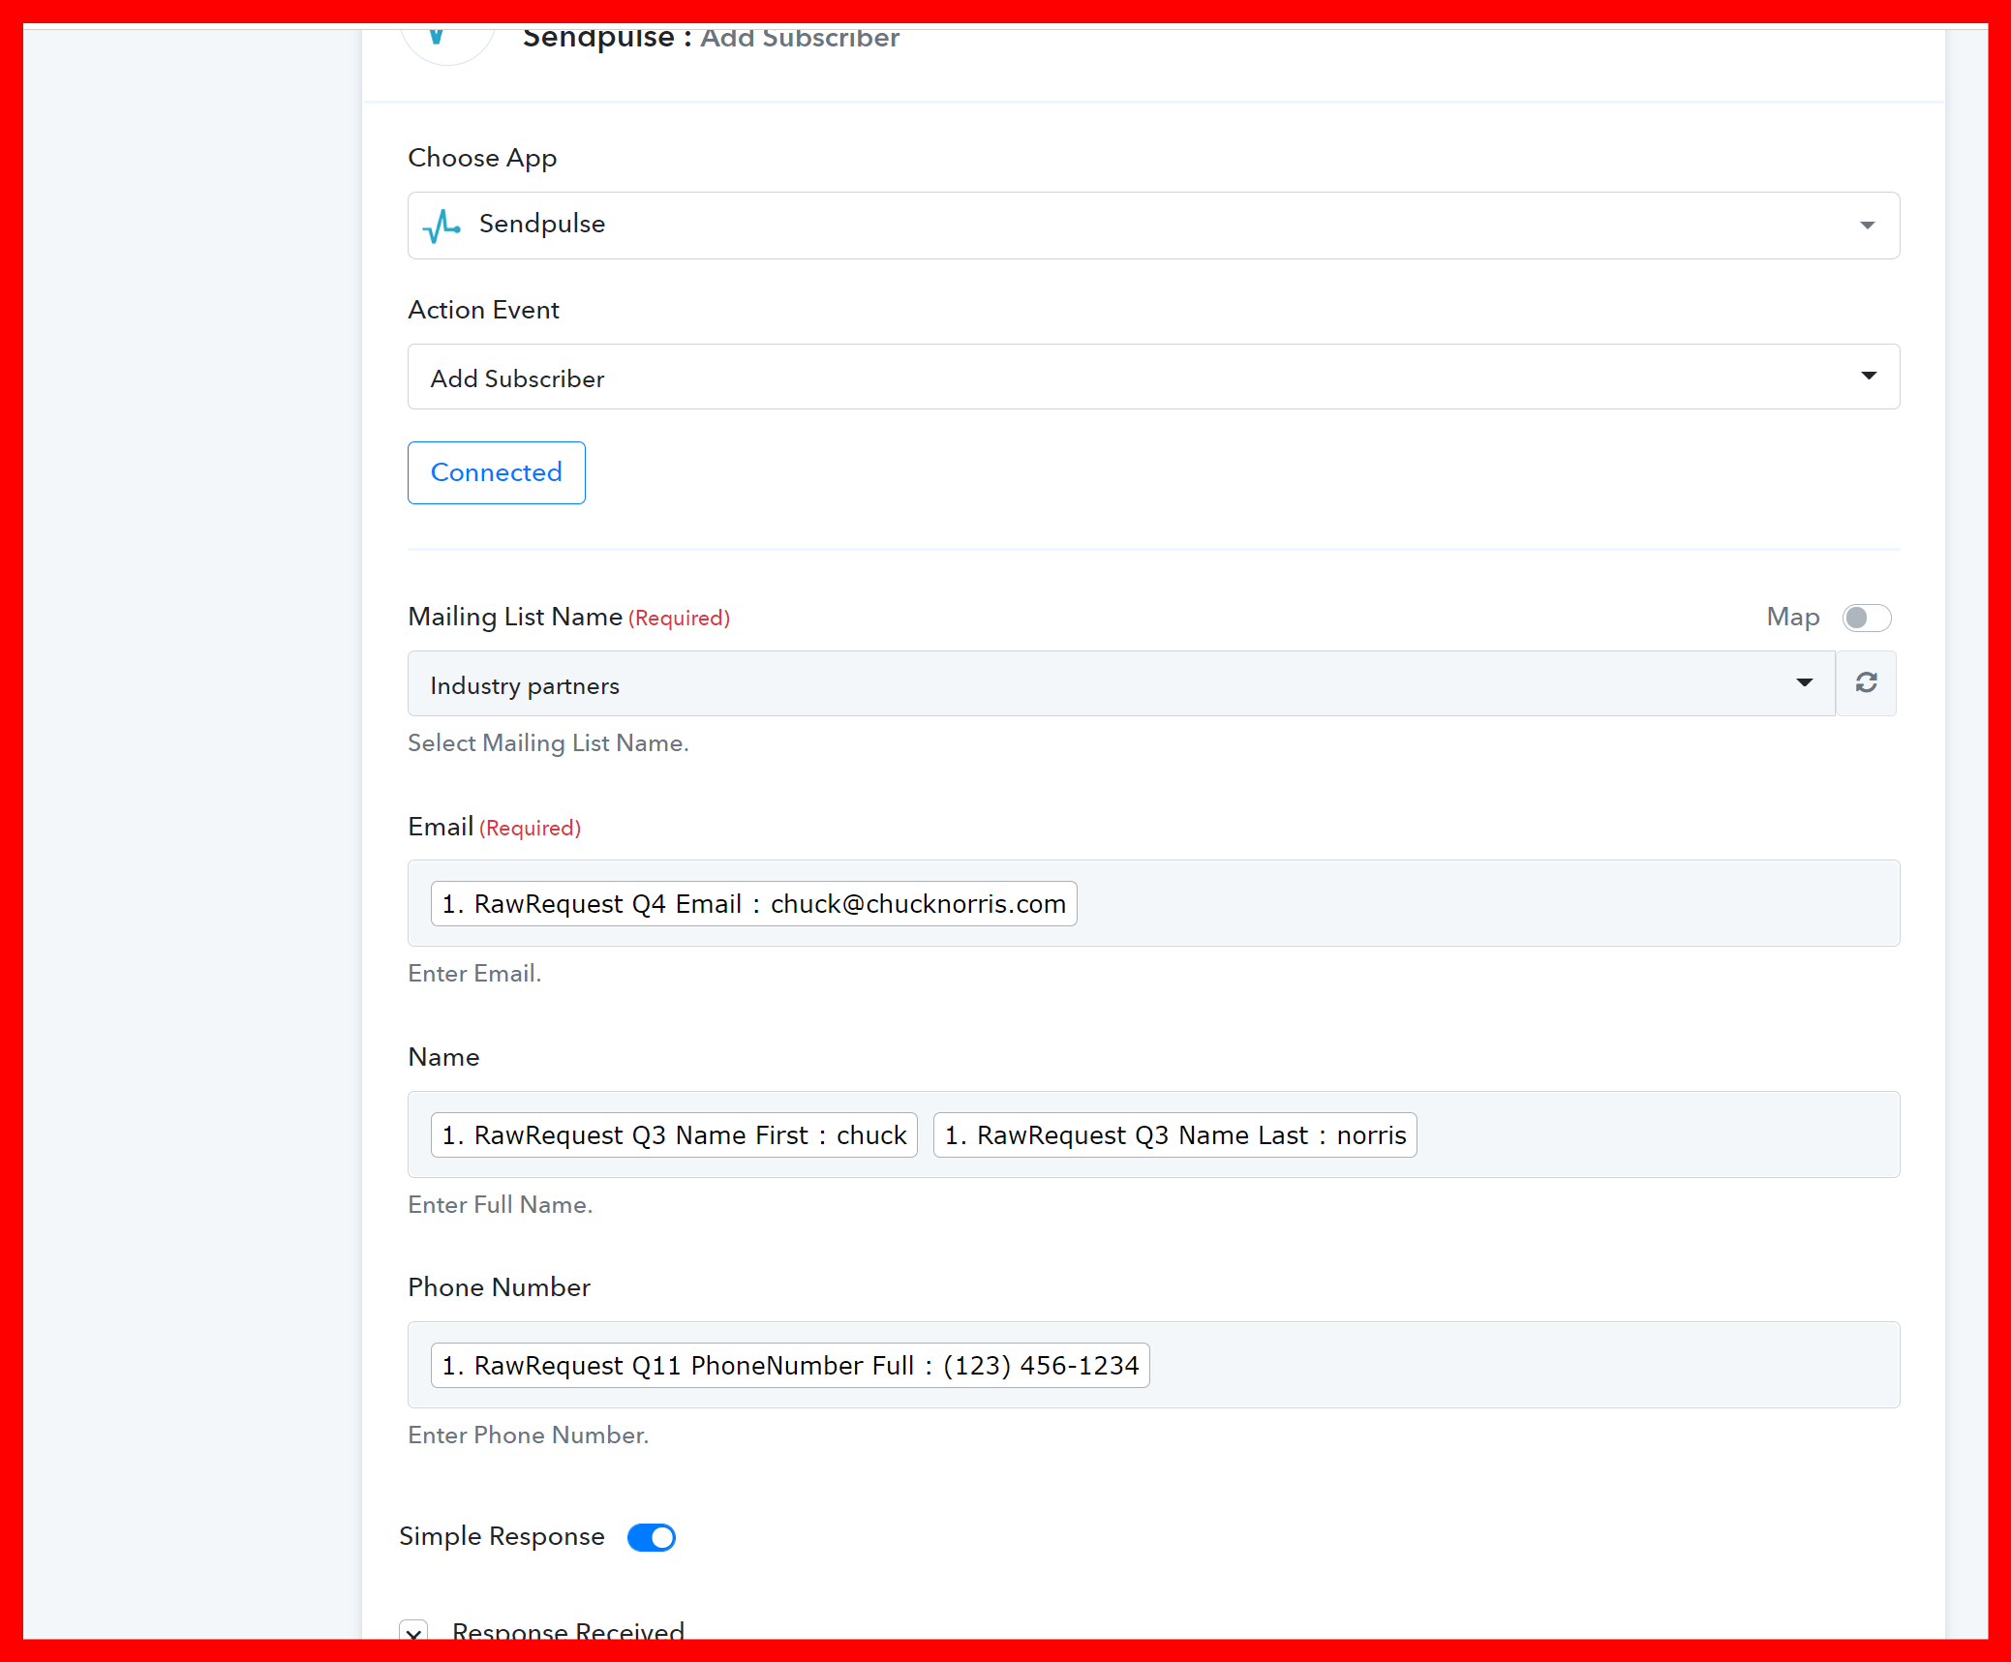The height and width of the screenshot is (1662, 2011).
Task: Click the 'Mailing List Name' field label
Action: click(x=515, y=617)
